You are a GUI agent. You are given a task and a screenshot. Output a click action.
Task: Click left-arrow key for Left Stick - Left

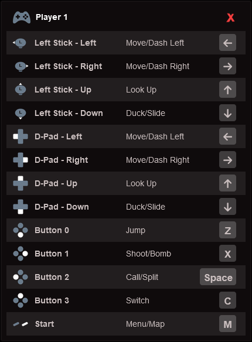click(x=227, y=43)
